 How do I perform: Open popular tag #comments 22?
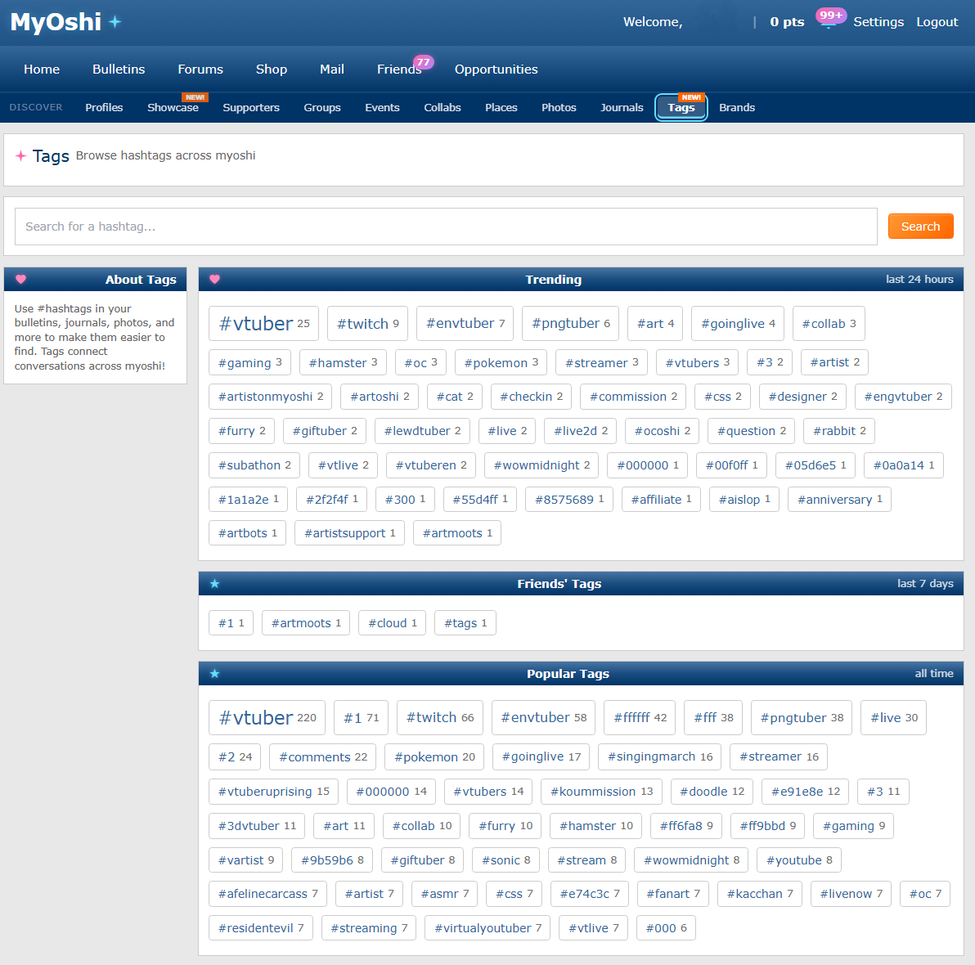(323, 756)
